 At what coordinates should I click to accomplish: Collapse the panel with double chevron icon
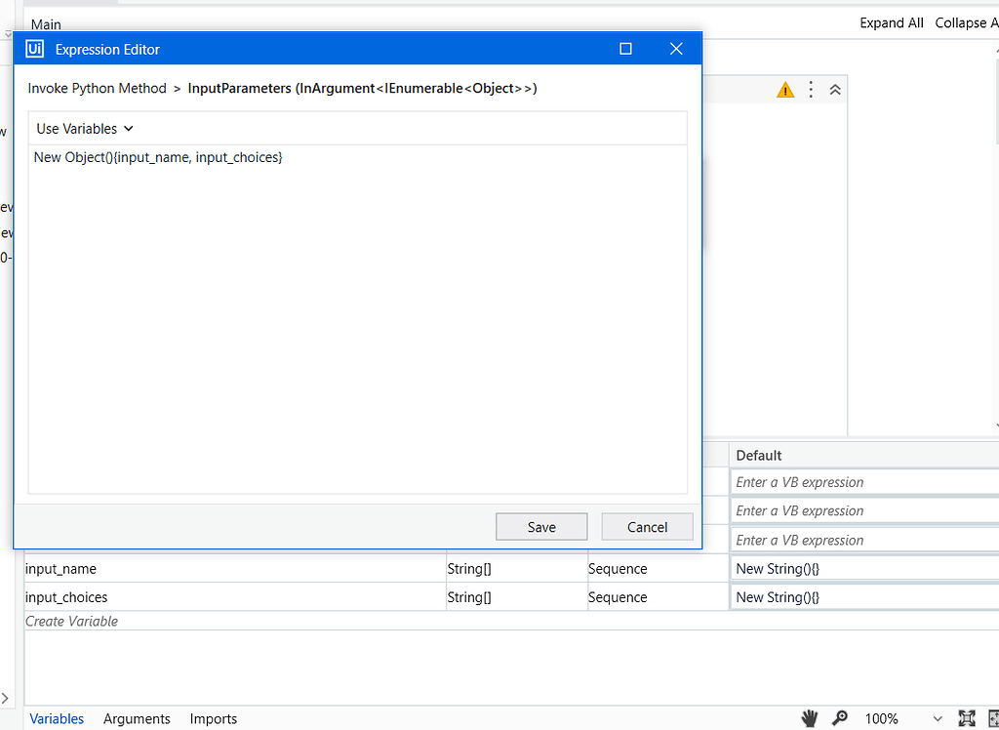[x=835, y=89]
